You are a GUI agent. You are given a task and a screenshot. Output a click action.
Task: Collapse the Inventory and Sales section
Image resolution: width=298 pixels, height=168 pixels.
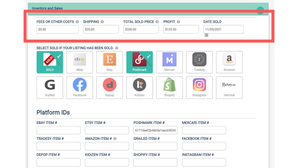click(x=260, y=10)
